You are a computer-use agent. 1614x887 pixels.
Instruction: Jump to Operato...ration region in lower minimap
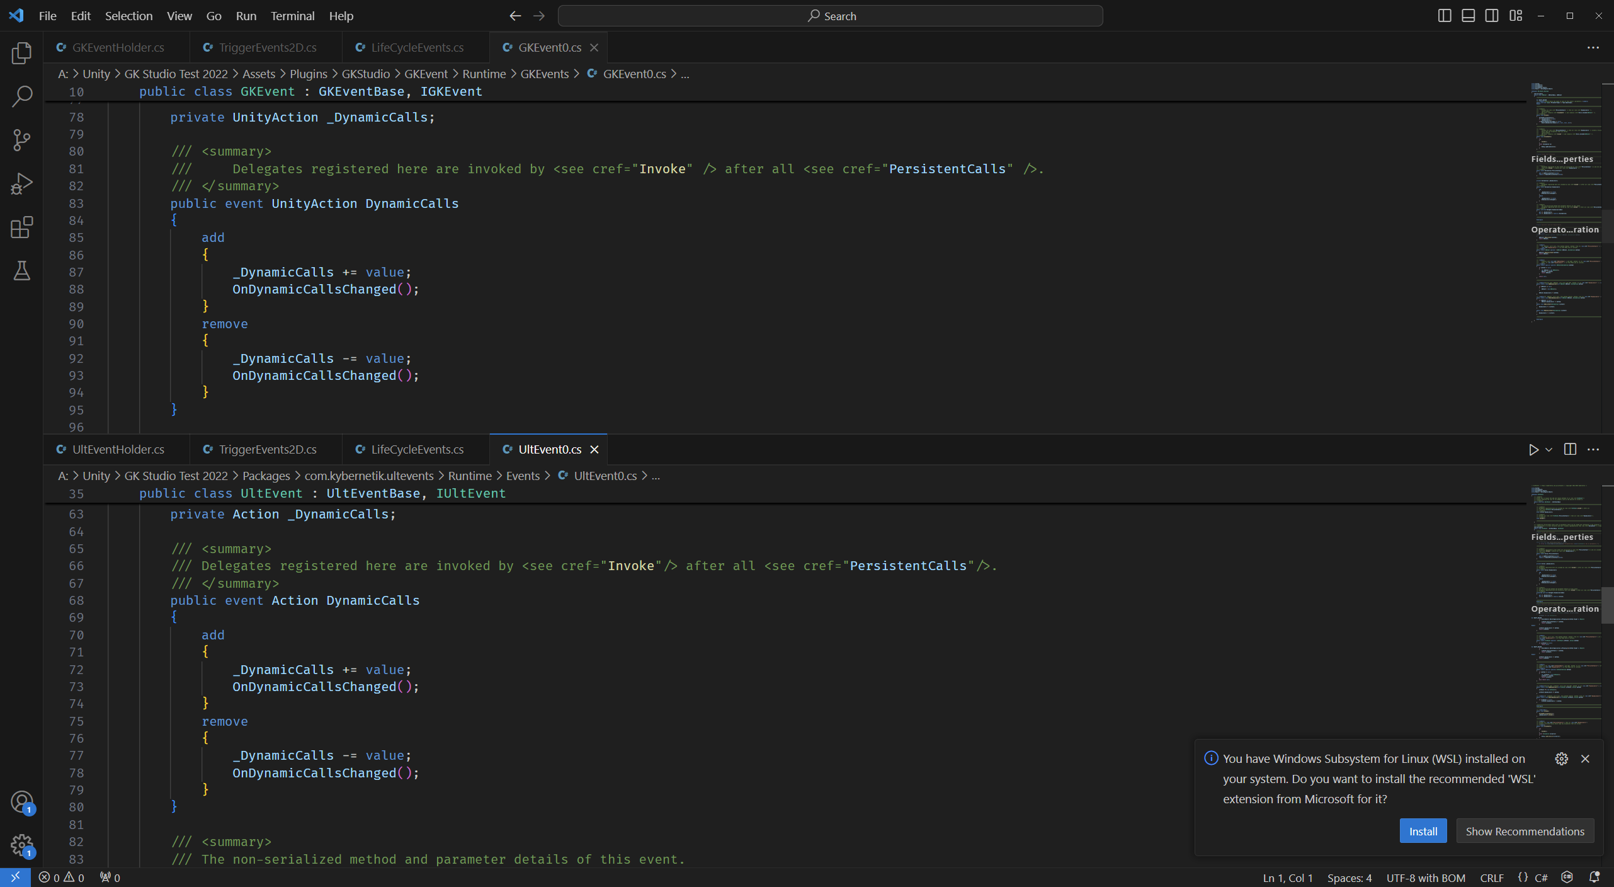[1565, 609]
